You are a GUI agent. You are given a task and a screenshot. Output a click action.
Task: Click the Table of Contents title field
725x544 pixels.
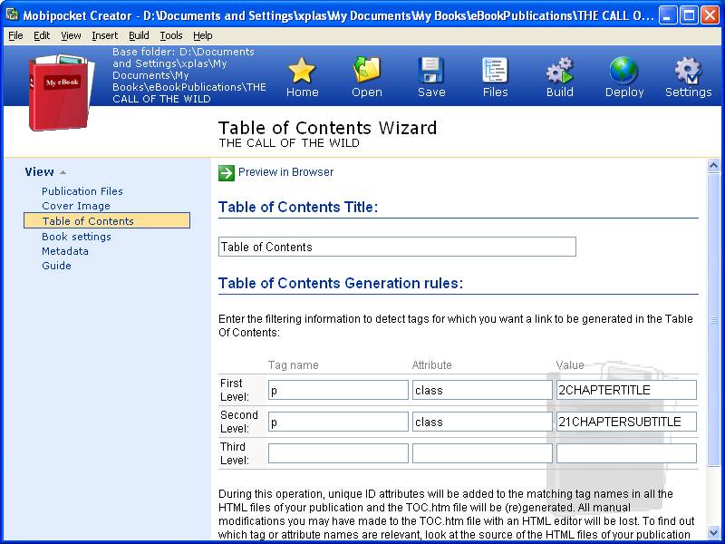point(397,247)
